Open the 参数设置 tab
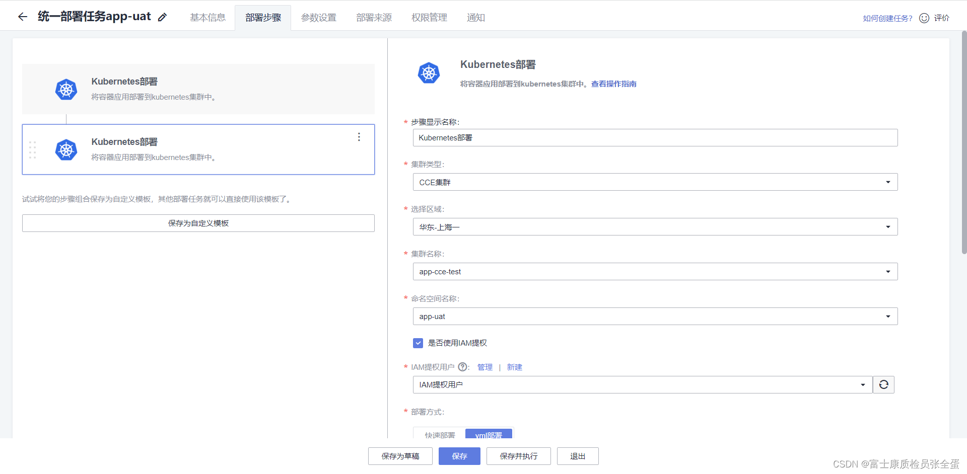967x474 pixels. [318, 18]
